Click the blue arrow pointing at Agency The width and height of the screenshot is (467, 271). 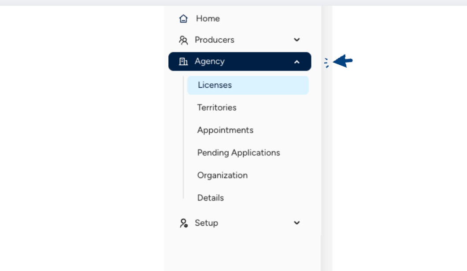[343, 61]
